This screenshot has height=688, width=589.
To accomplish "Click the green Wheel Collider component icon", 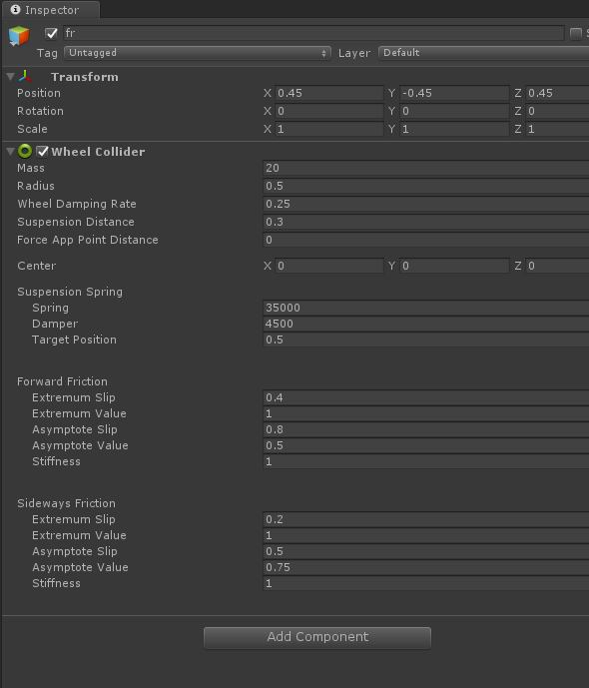I will [25, 152].
